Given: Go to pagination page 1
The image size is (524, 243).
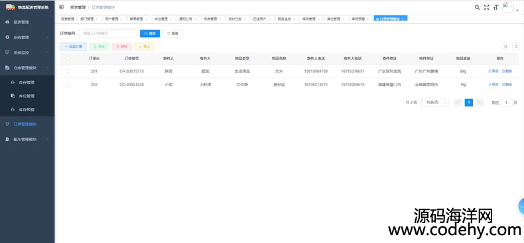Looking at the screenshot, I should (469, 103).
